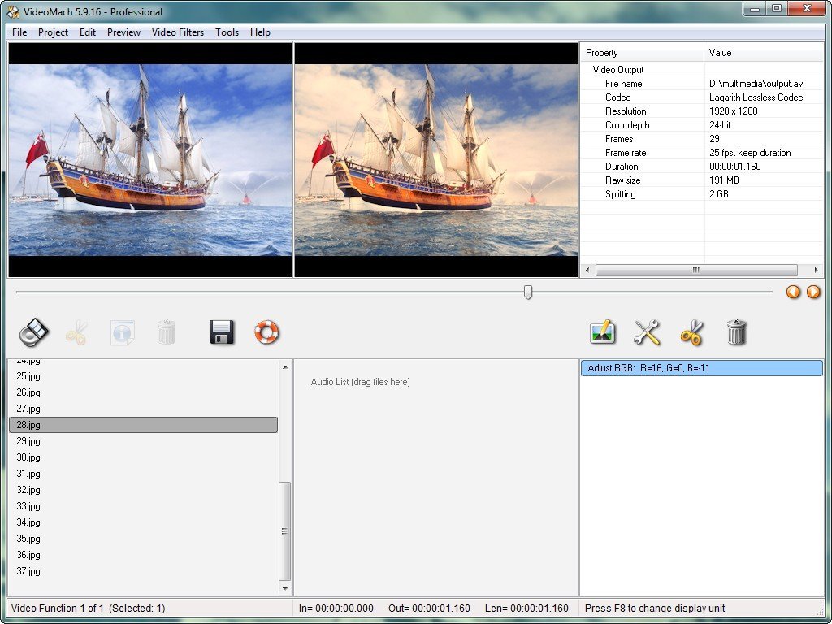Click the crossed wrench and screwdriver icon

tap(647, 331)
